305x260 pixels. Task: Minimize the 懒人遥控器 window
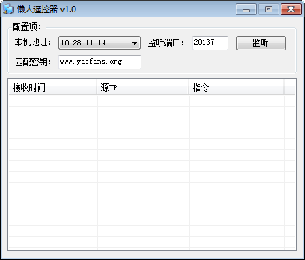click(x=246, y=10)
